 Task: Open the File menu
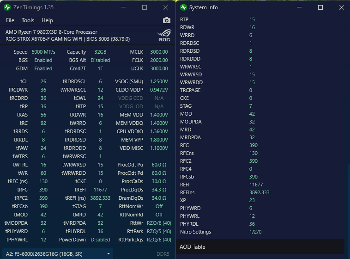(10, 20)
